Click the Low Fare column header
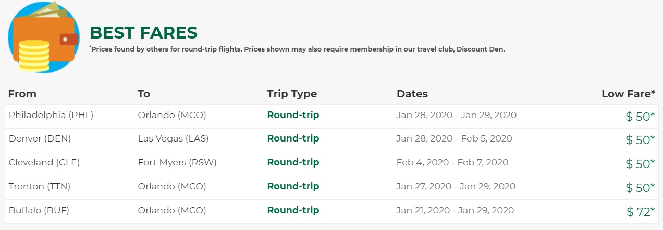The height and width of the screenshot is (230, 663). coord(628,94)
